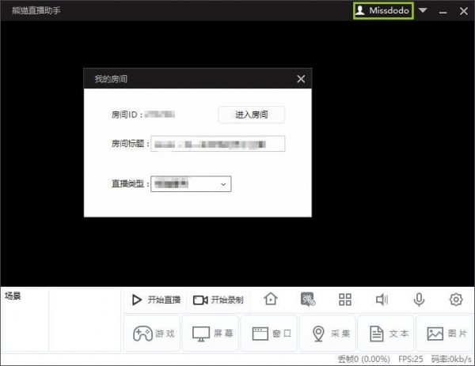Image resolution: width=475 pixels, height=366 pixels.
Task: Expand the 直播类型 dropdown
Action: pyautogui.click(x=190, y=183)
